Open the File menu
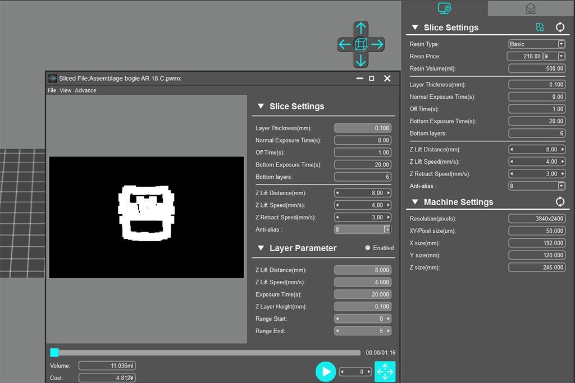The height and width of the screenshot is (383, 575). pos(52,90)
